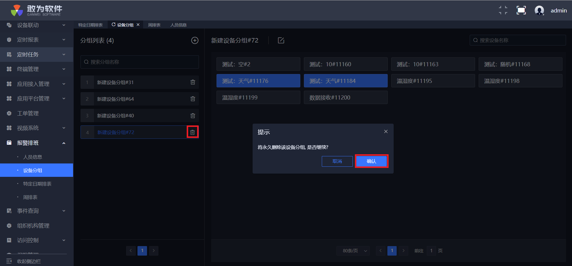572x266 pixels.
Task: Click the 定时任务 icon in sidebar
Action: (9, 54)
